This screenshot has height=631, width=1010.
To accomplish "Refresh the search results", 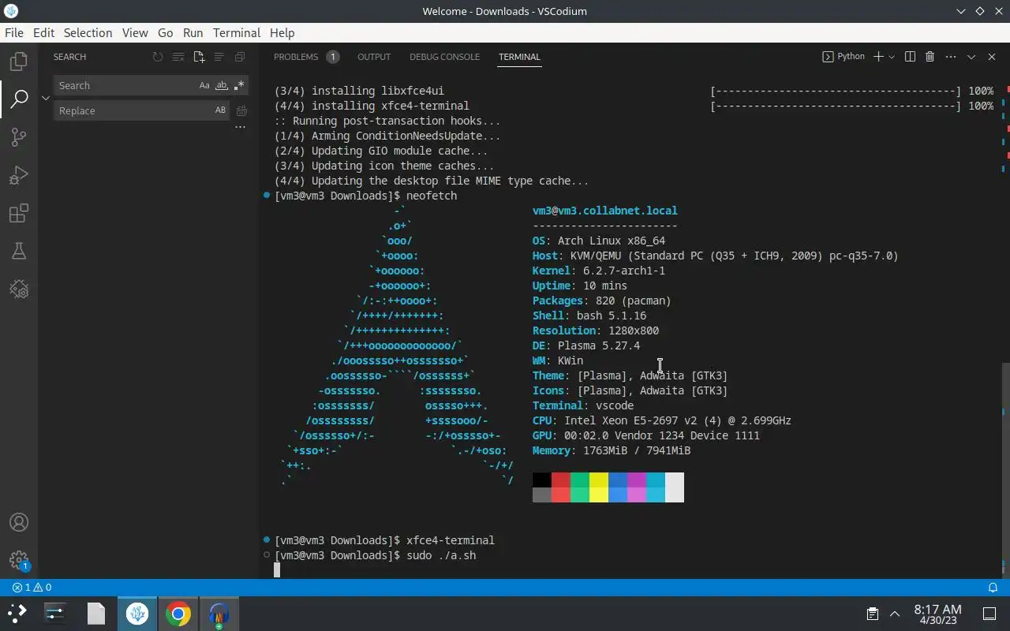I will click(x=158, y=57).
